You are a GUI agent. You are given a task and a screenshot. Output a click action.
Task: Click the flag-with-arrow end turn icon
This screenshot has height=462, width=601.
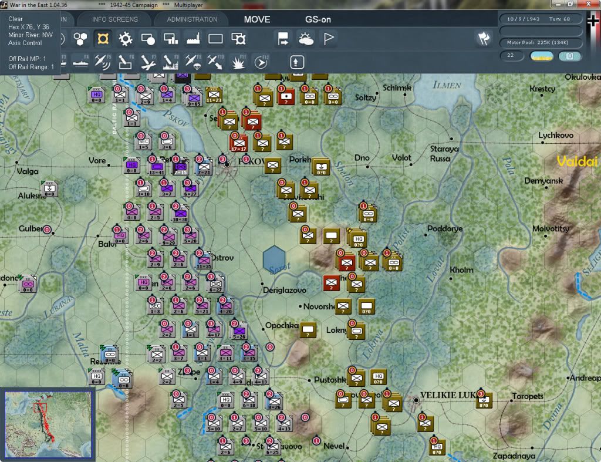[x=283, y=39]
